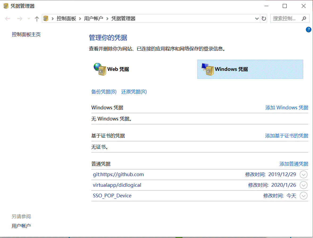The height and width of the screenshot is (238, 313).
Task: Click 添加基于证书的凭据 link
Action: 287,136
